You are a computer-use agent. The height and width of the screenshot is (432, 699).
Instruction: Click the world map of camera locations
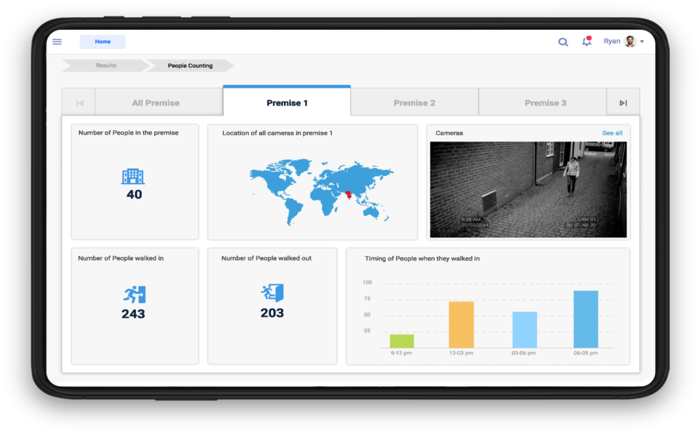321,191
